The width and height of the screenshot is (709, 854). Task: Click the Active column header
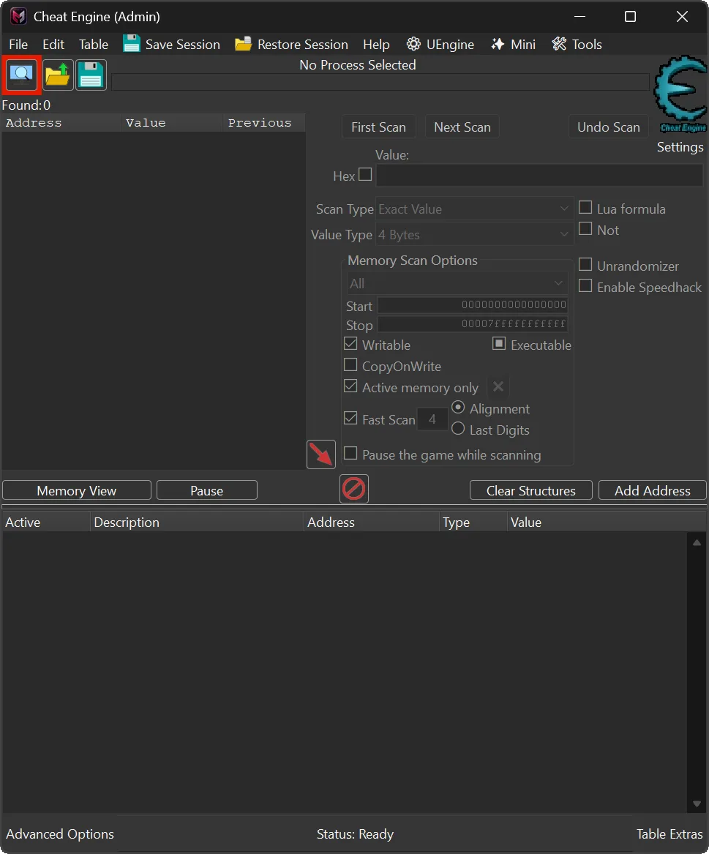coord(46,522)
